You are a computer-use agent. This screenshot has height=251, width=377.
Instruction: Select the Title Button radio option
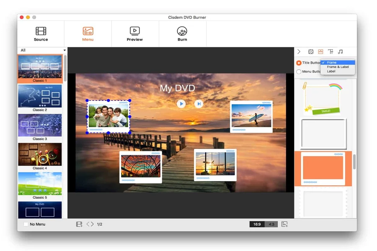pos(299,62)
